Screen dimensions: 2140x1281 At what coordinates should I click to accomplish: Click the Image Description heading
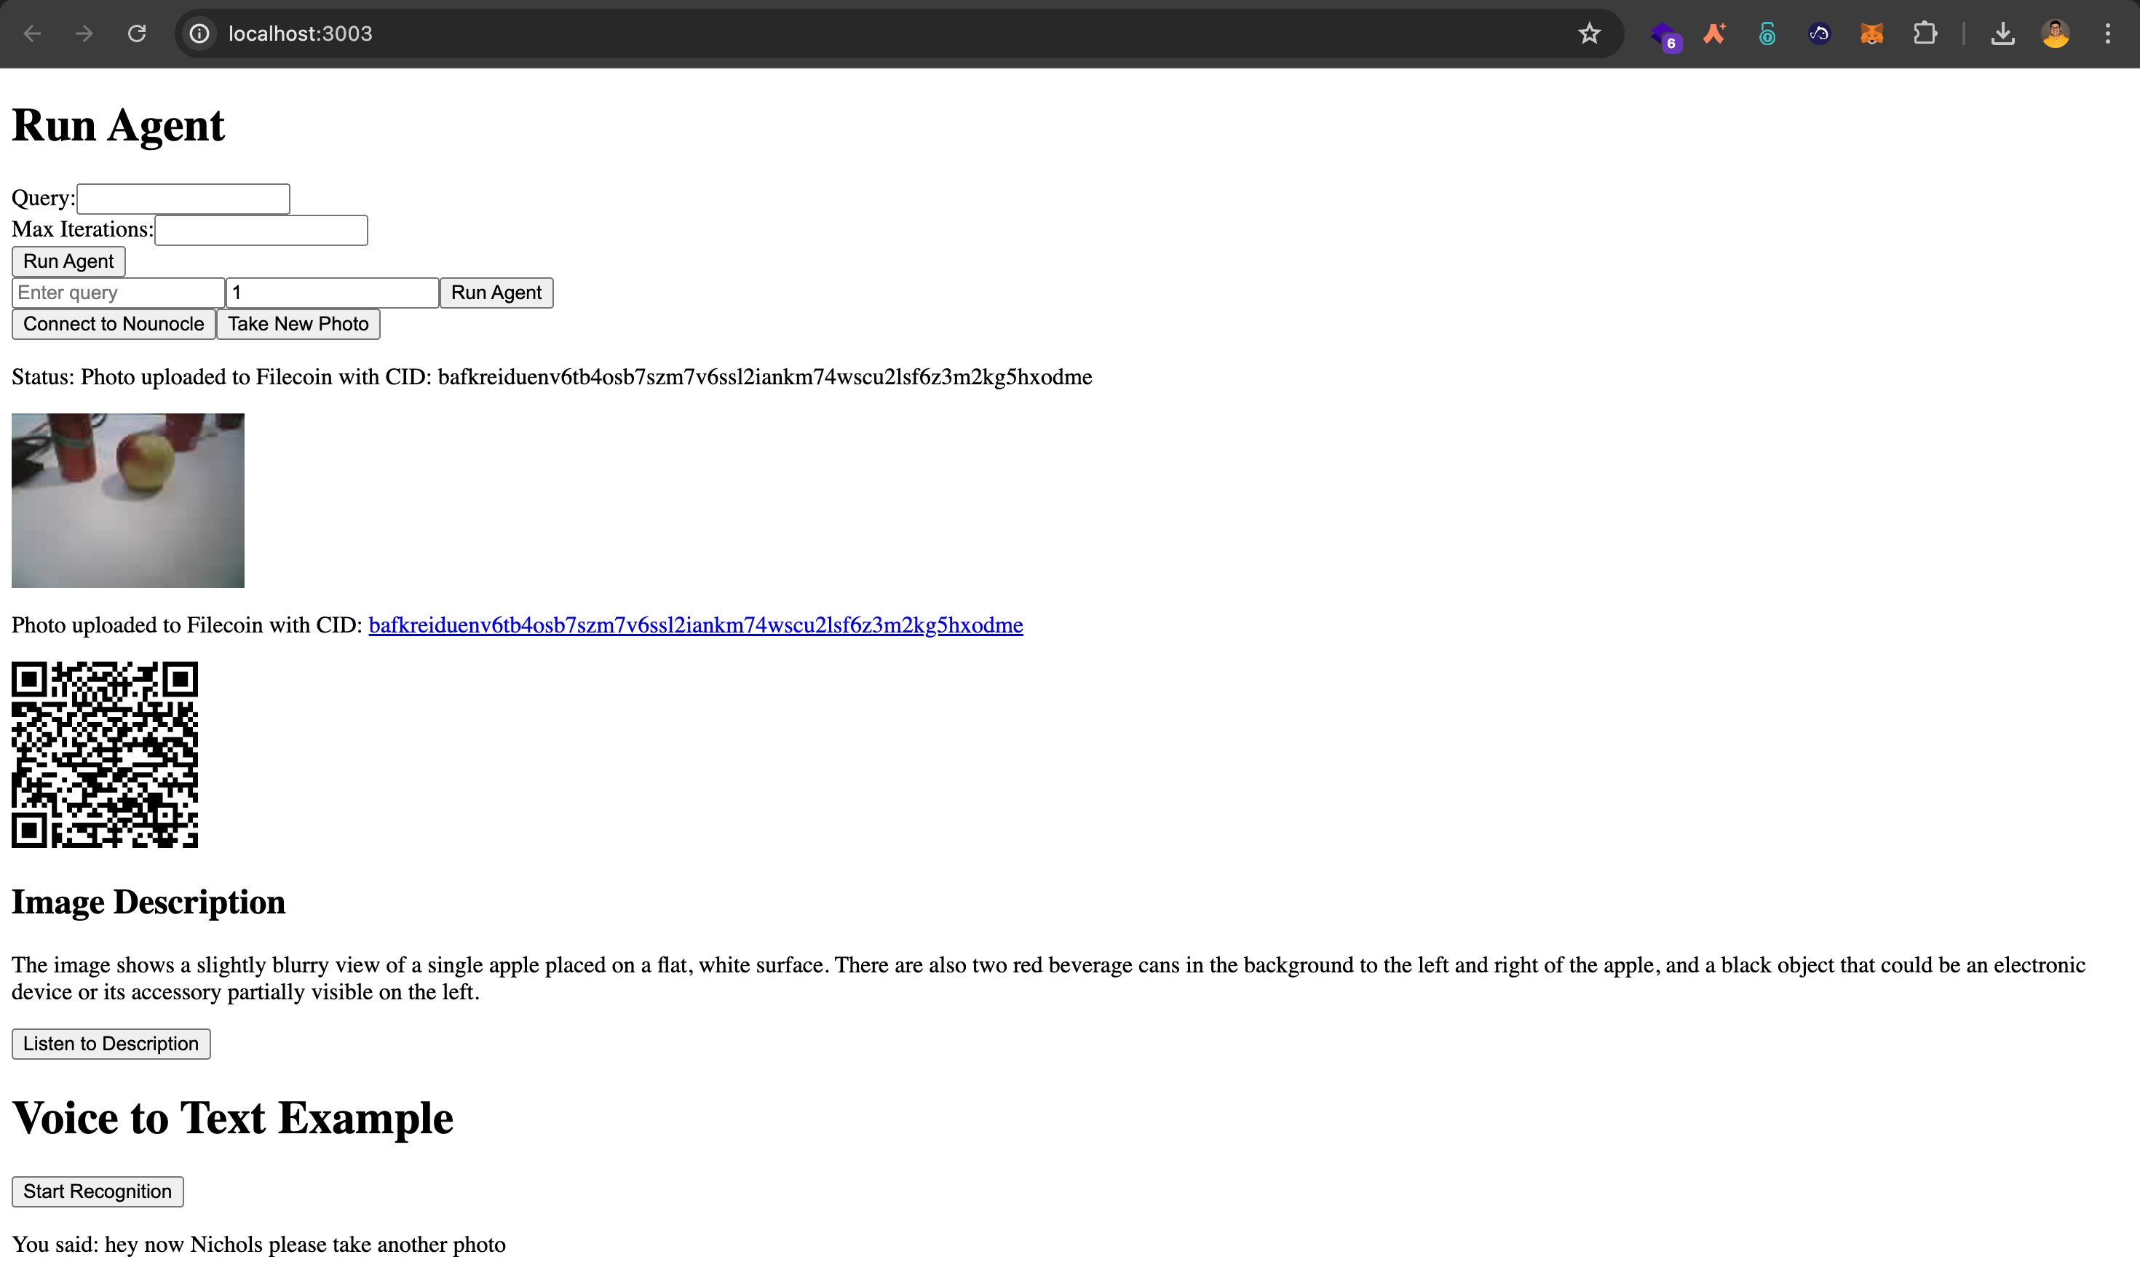[148, 902]
